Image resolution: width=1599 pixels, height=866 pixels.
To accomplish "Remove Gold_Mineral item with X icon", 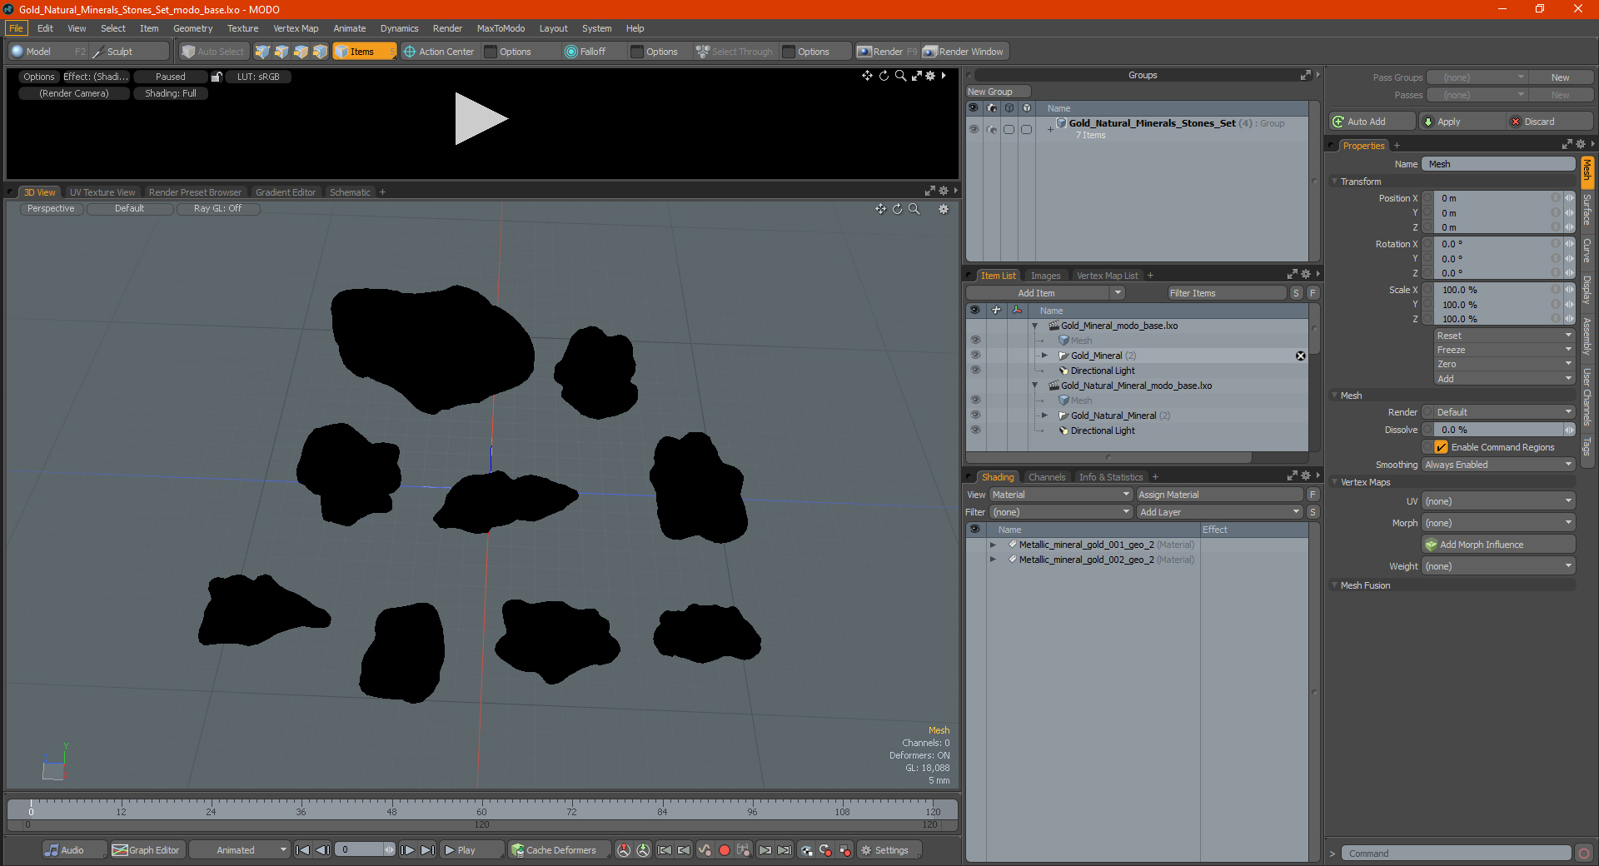I will click(1300, 356).
